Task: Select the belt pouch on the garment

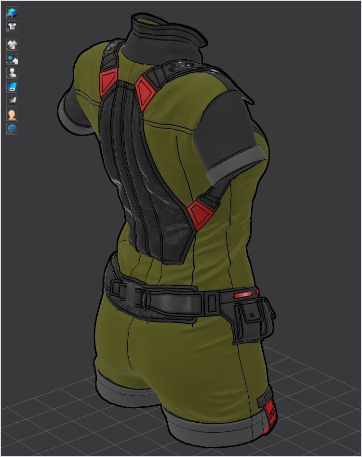Action: click(253, 320)
